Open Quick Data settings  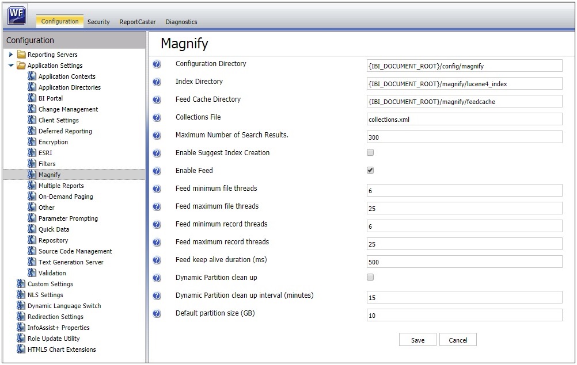[x=54, y=229]
